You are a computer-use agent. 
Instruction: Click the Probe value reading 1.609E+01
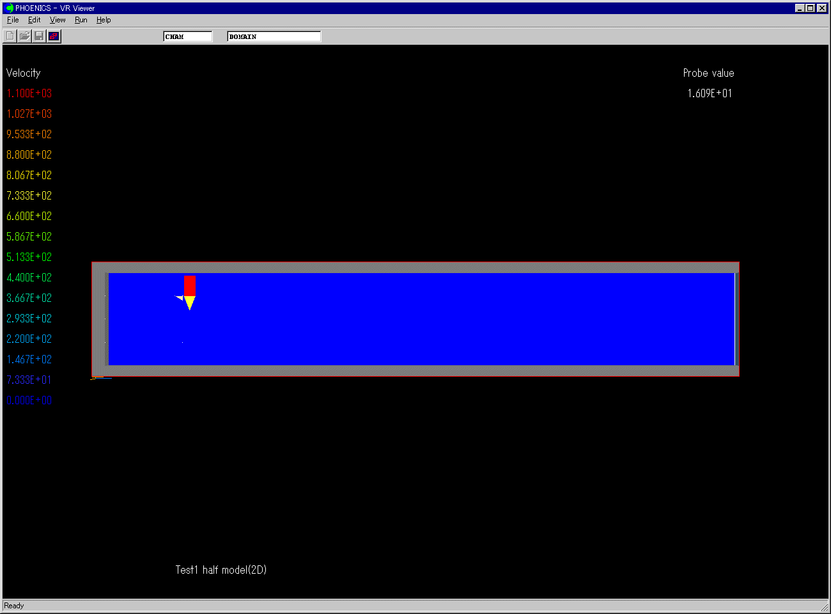coord(710,93)
